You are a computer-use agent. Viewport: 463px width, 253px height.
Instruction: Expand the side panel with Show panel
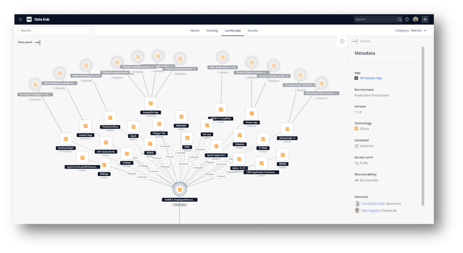[29, 42]
